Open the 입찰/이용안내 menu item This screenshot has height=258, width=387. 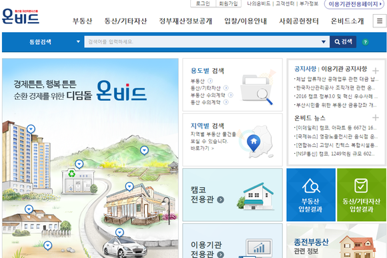246,21
